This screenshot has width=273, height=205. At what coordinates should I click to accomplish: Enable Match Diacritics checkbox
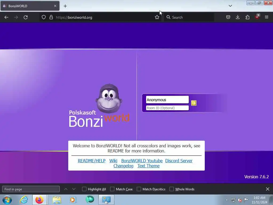click(139, 189)
